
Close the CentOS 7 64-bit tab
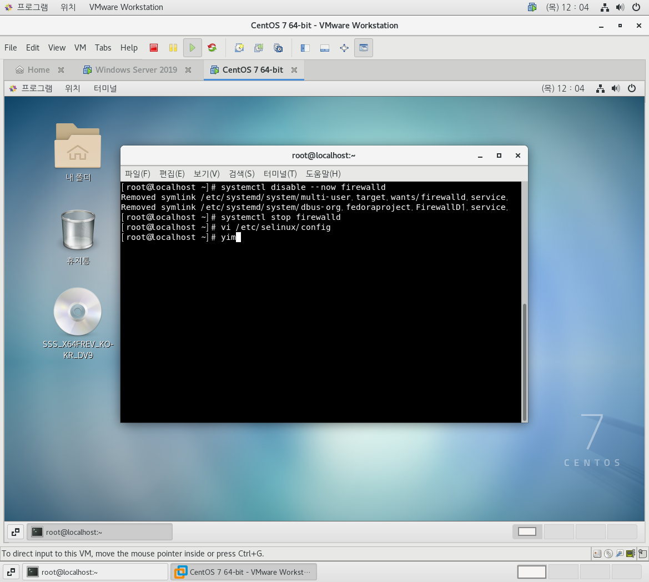[294, 70]
